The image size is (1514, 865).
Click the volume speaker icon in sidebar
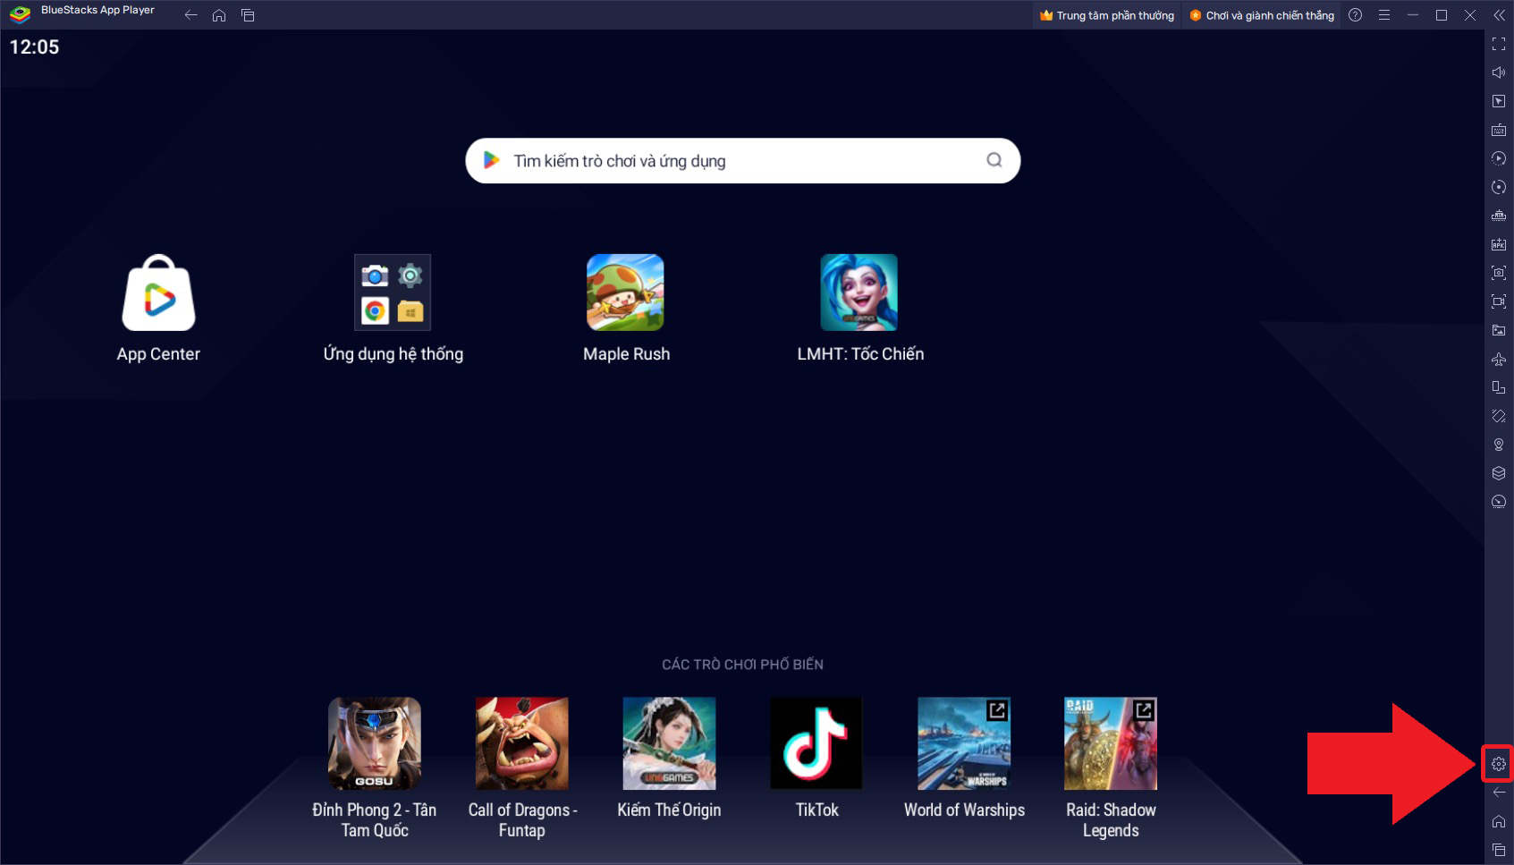(1499, 72)
